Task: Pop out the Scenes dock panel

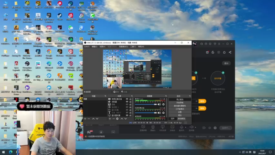Action: click(106, 96)
